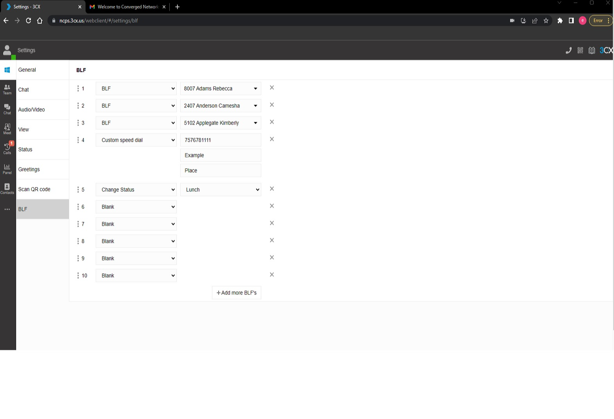This screenshot has width=614, height=419.
Task: Open the Lunch status dropdown
Action: pos(221,190)
